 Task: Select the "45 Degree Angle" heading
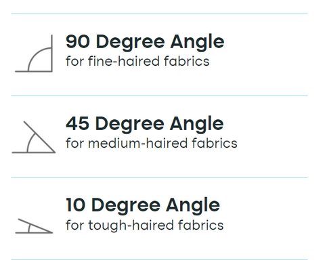tap(145, 124)
